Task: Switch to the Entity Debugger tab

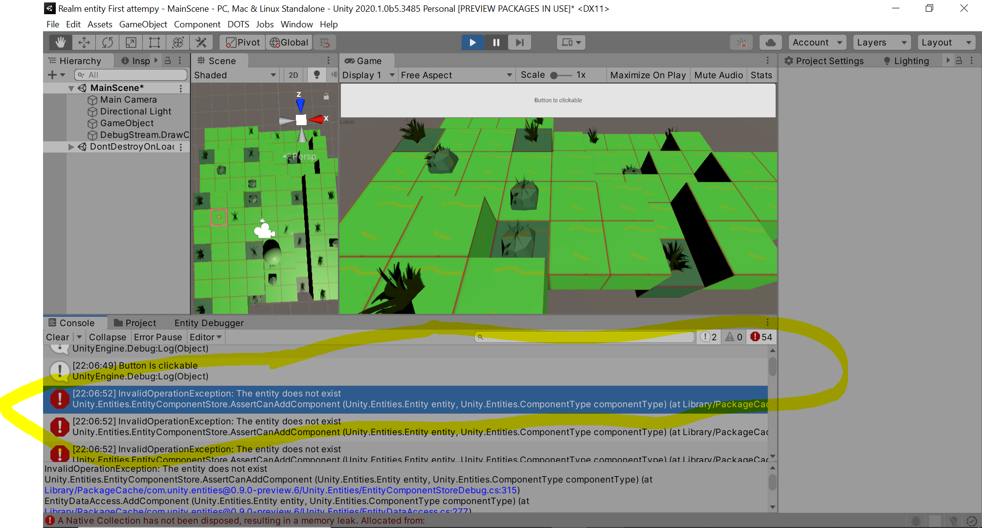Action: (209, 323)
